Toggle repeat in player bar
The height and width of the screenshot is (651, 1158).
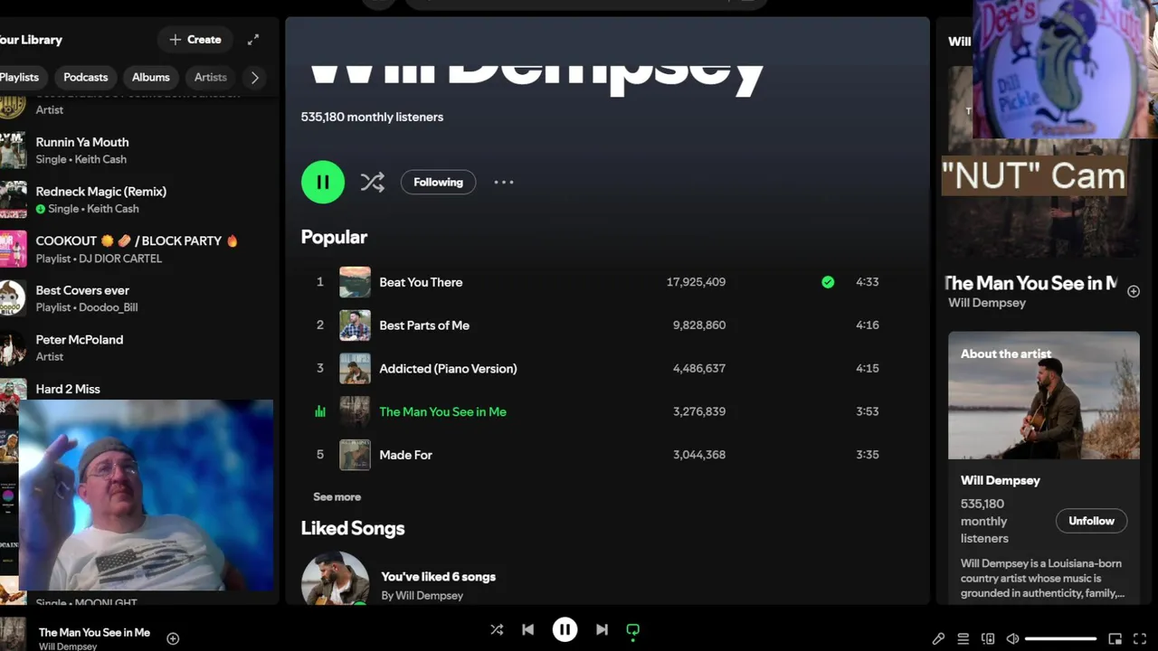(633, 630)
